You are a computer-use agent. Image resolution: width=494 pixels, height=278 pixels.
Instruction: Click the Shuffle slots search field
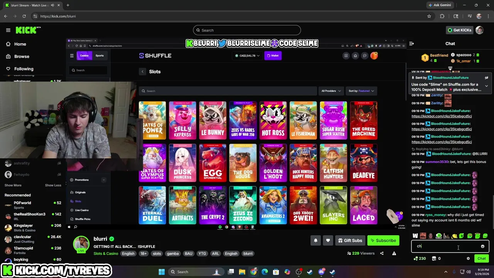click(228, 91)
